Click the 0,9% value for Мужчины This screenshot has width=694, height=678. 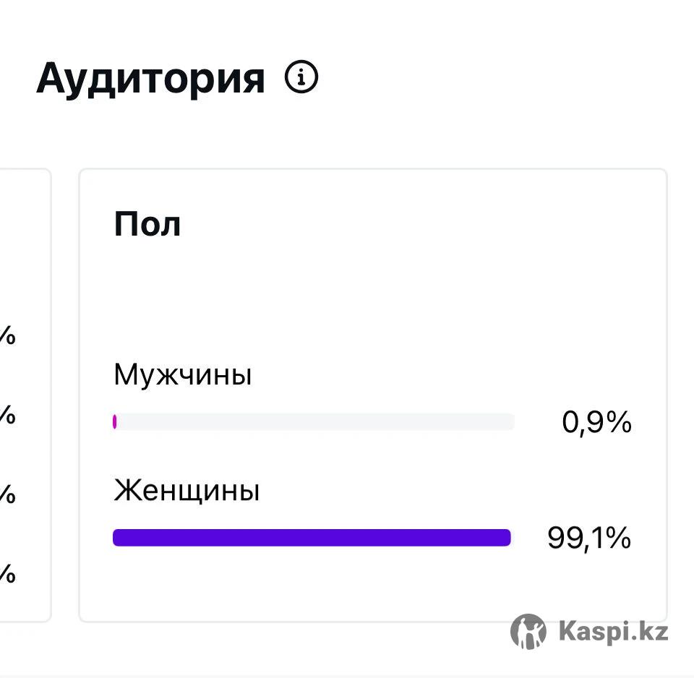click(x=596, y=423)
